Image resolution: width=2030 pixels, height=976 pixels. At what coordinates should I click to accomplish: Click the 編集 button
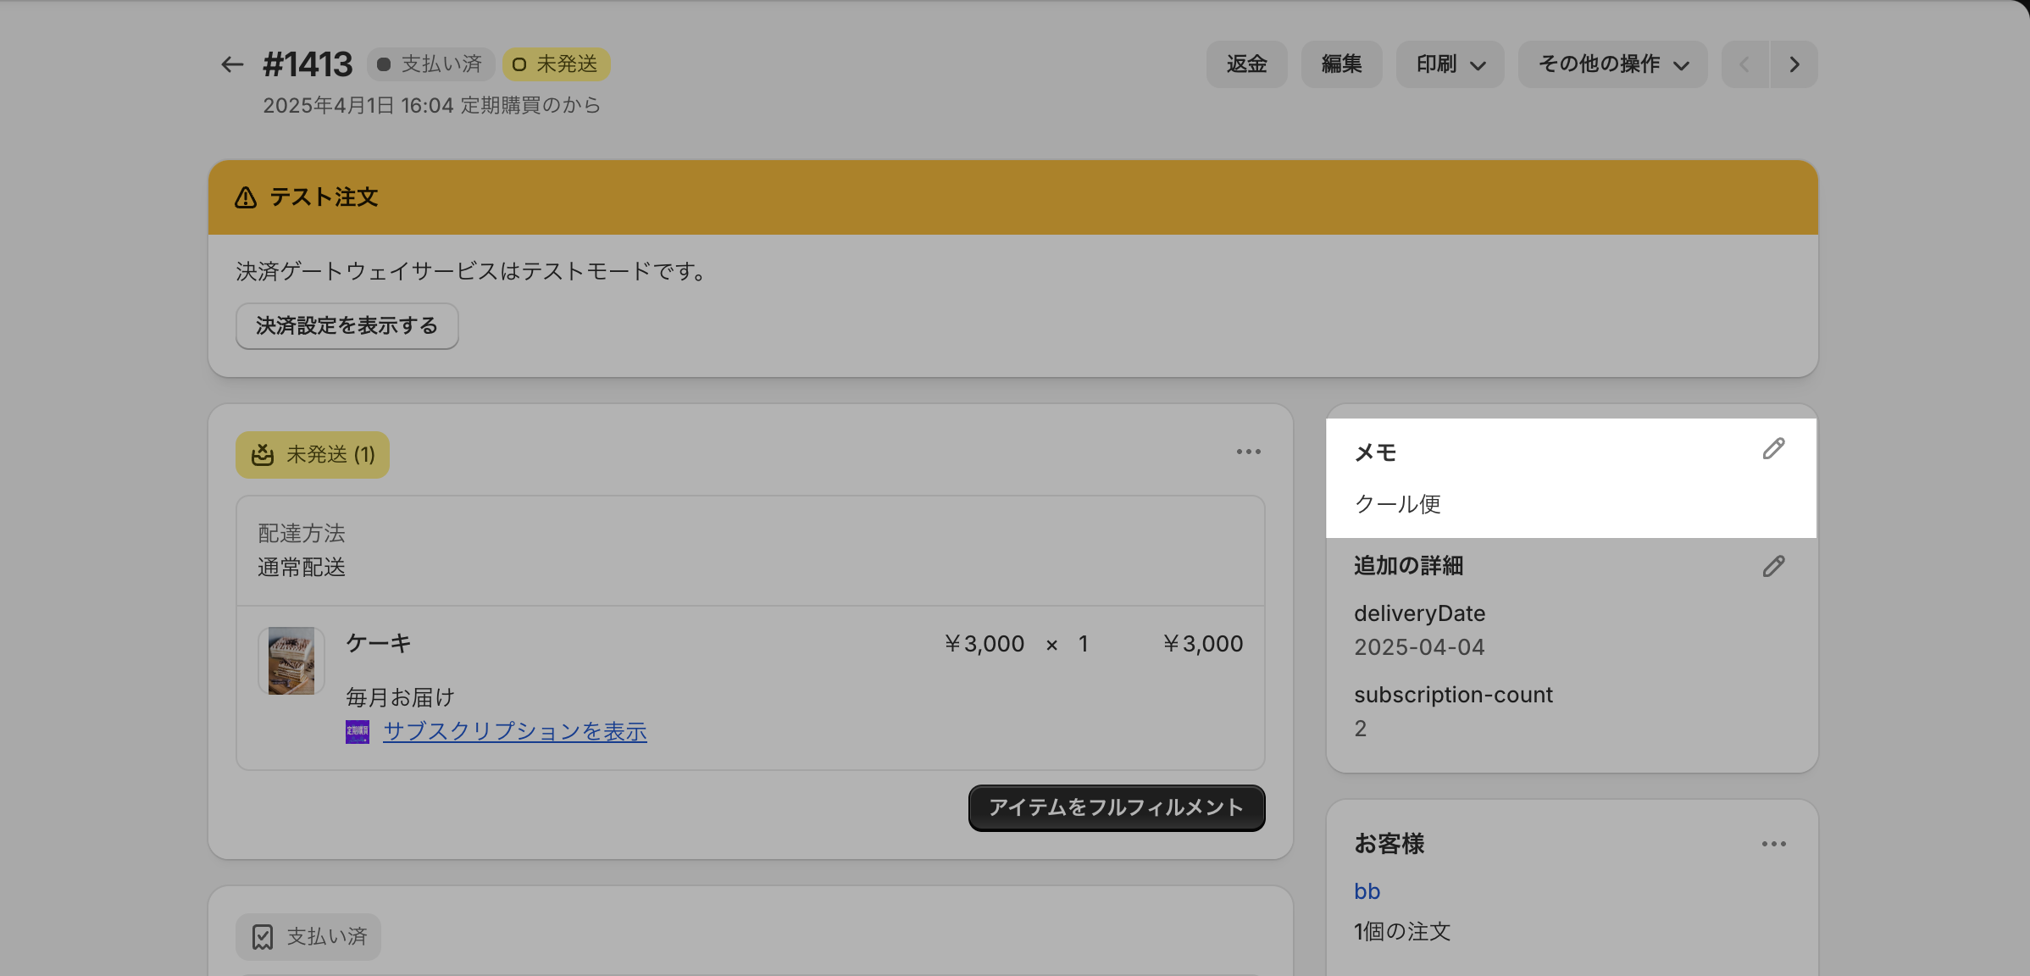(1341, 64)
